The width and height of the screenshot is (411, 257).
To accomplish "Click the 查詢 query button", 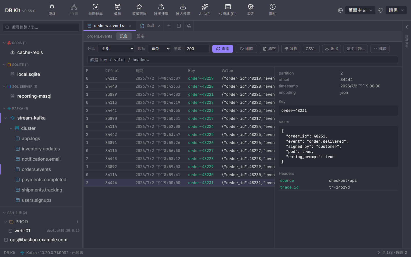I will coord(222,49).
